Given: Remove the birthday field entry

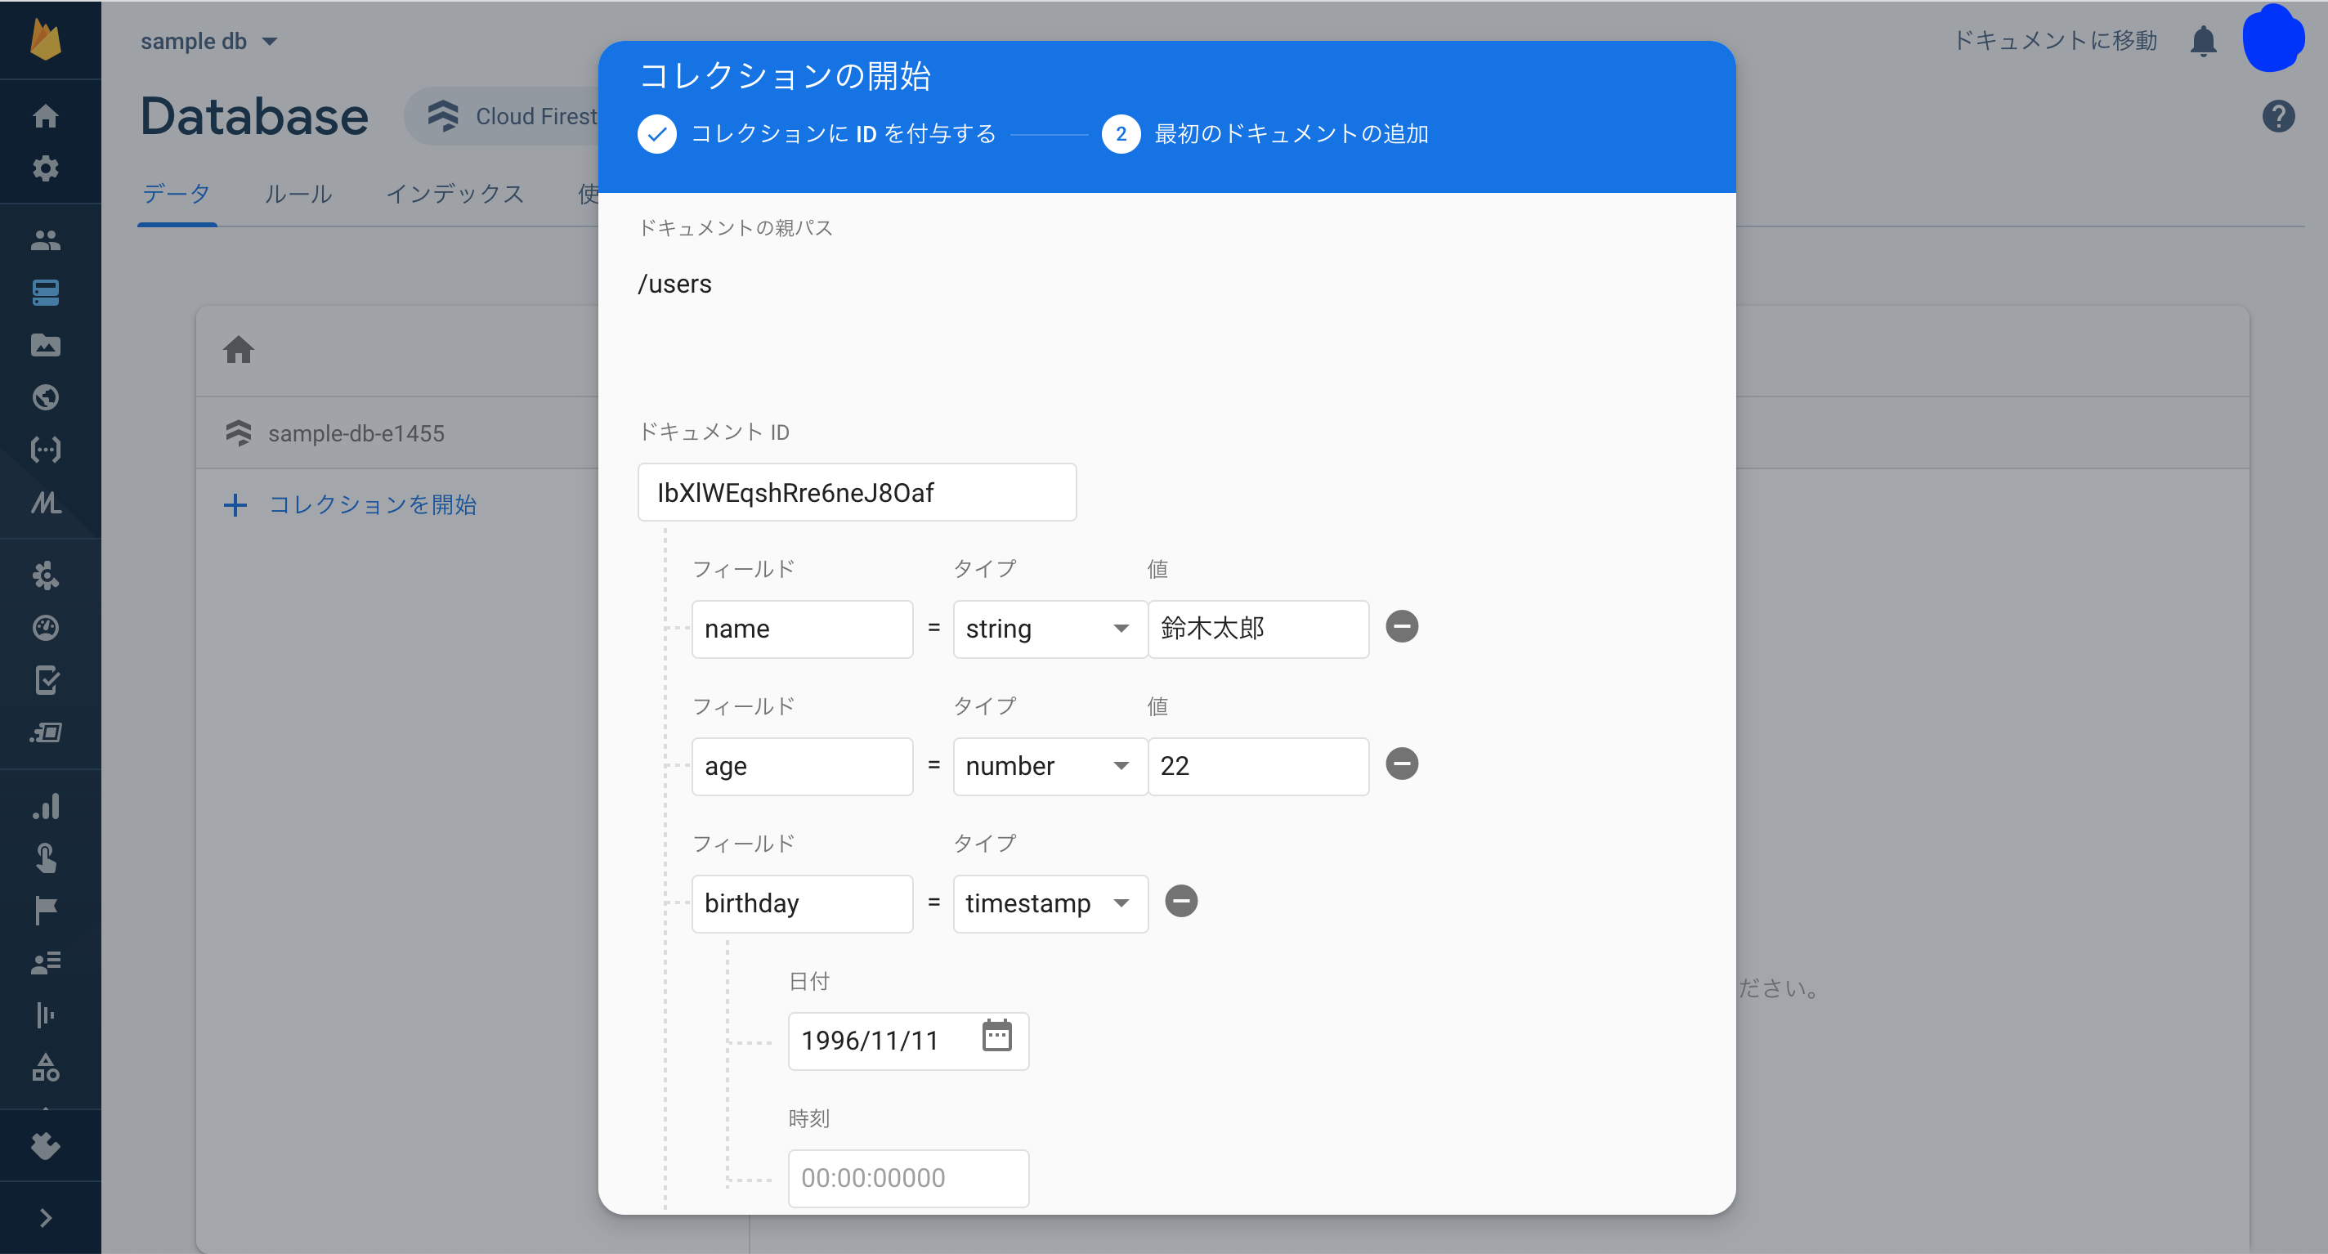Looking at the screenshot, I should 1182,901.
